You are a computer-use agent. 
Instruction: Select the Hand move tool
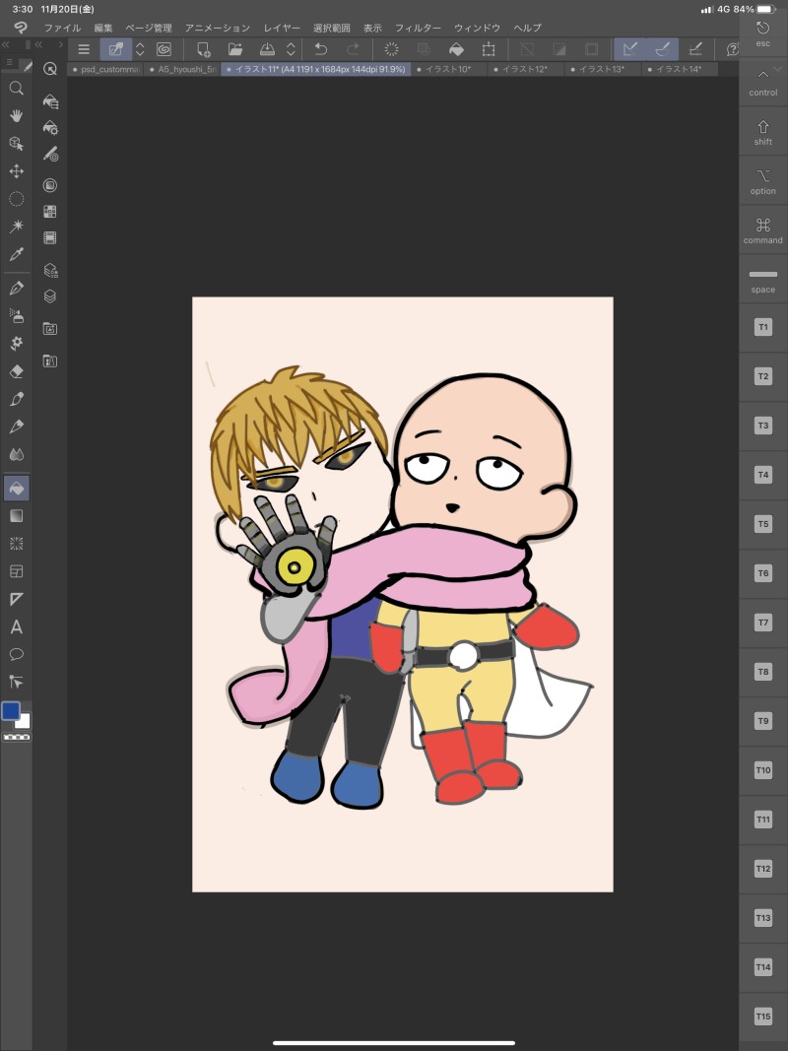(16, 116)
